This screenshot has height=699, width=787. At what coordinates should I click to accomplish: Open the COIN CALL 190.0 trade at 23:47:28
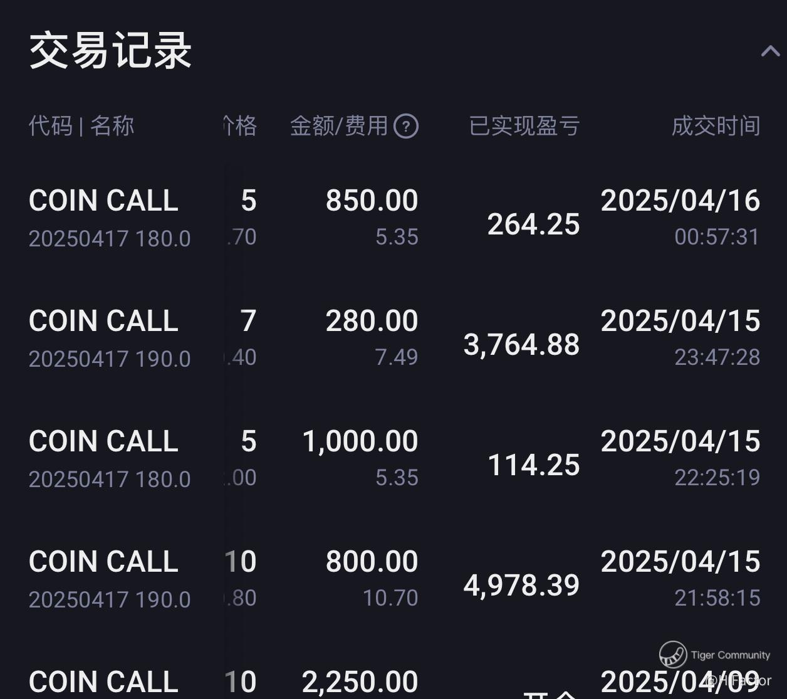[x=394, y=338]
